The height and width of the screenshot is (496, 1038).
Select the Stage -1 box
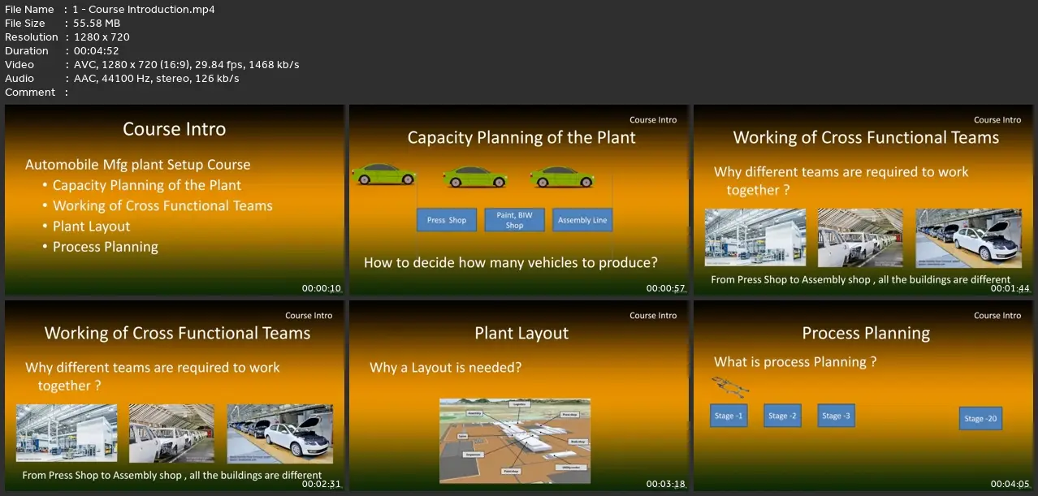point(728,415)
